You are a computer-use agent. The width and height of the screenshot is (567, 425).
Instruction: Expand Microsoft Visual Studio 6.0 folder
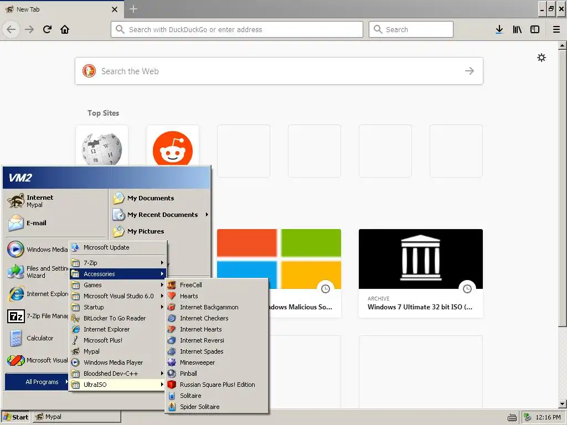[x=118, y=296]
